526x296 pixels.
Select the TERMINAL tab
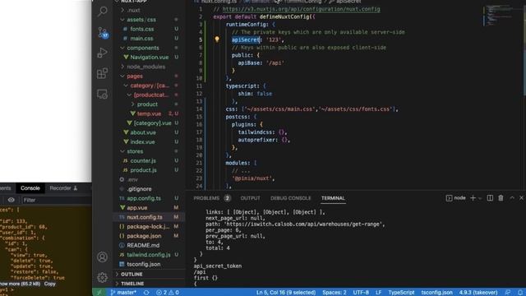(x=333, y=198)
